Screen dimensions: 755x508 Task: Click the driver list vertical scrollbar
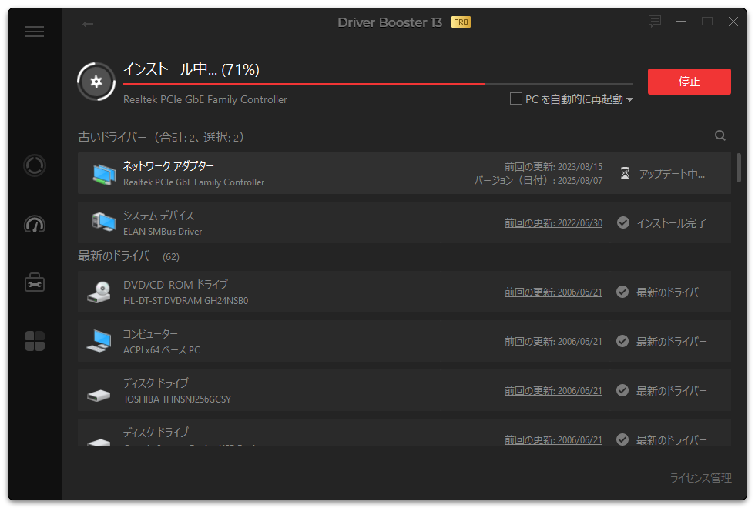coord(739,168)
